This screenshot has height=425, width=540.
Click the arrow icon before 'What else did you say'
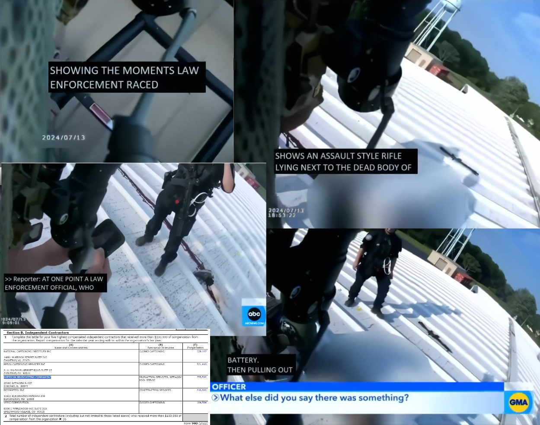tap(215, 397)
